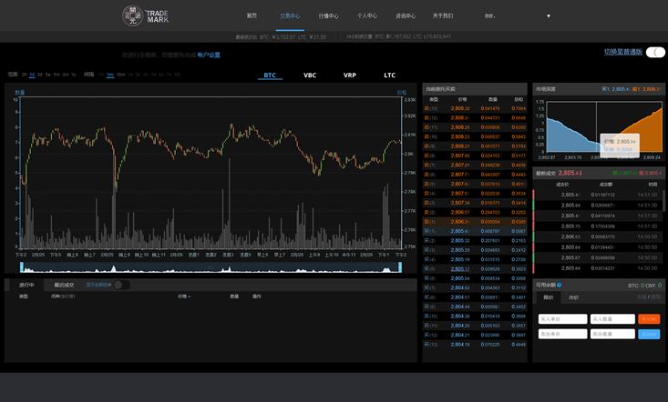Go to 行情中心 in the top navigation
668x402 pixels.
tap(328, 15)
